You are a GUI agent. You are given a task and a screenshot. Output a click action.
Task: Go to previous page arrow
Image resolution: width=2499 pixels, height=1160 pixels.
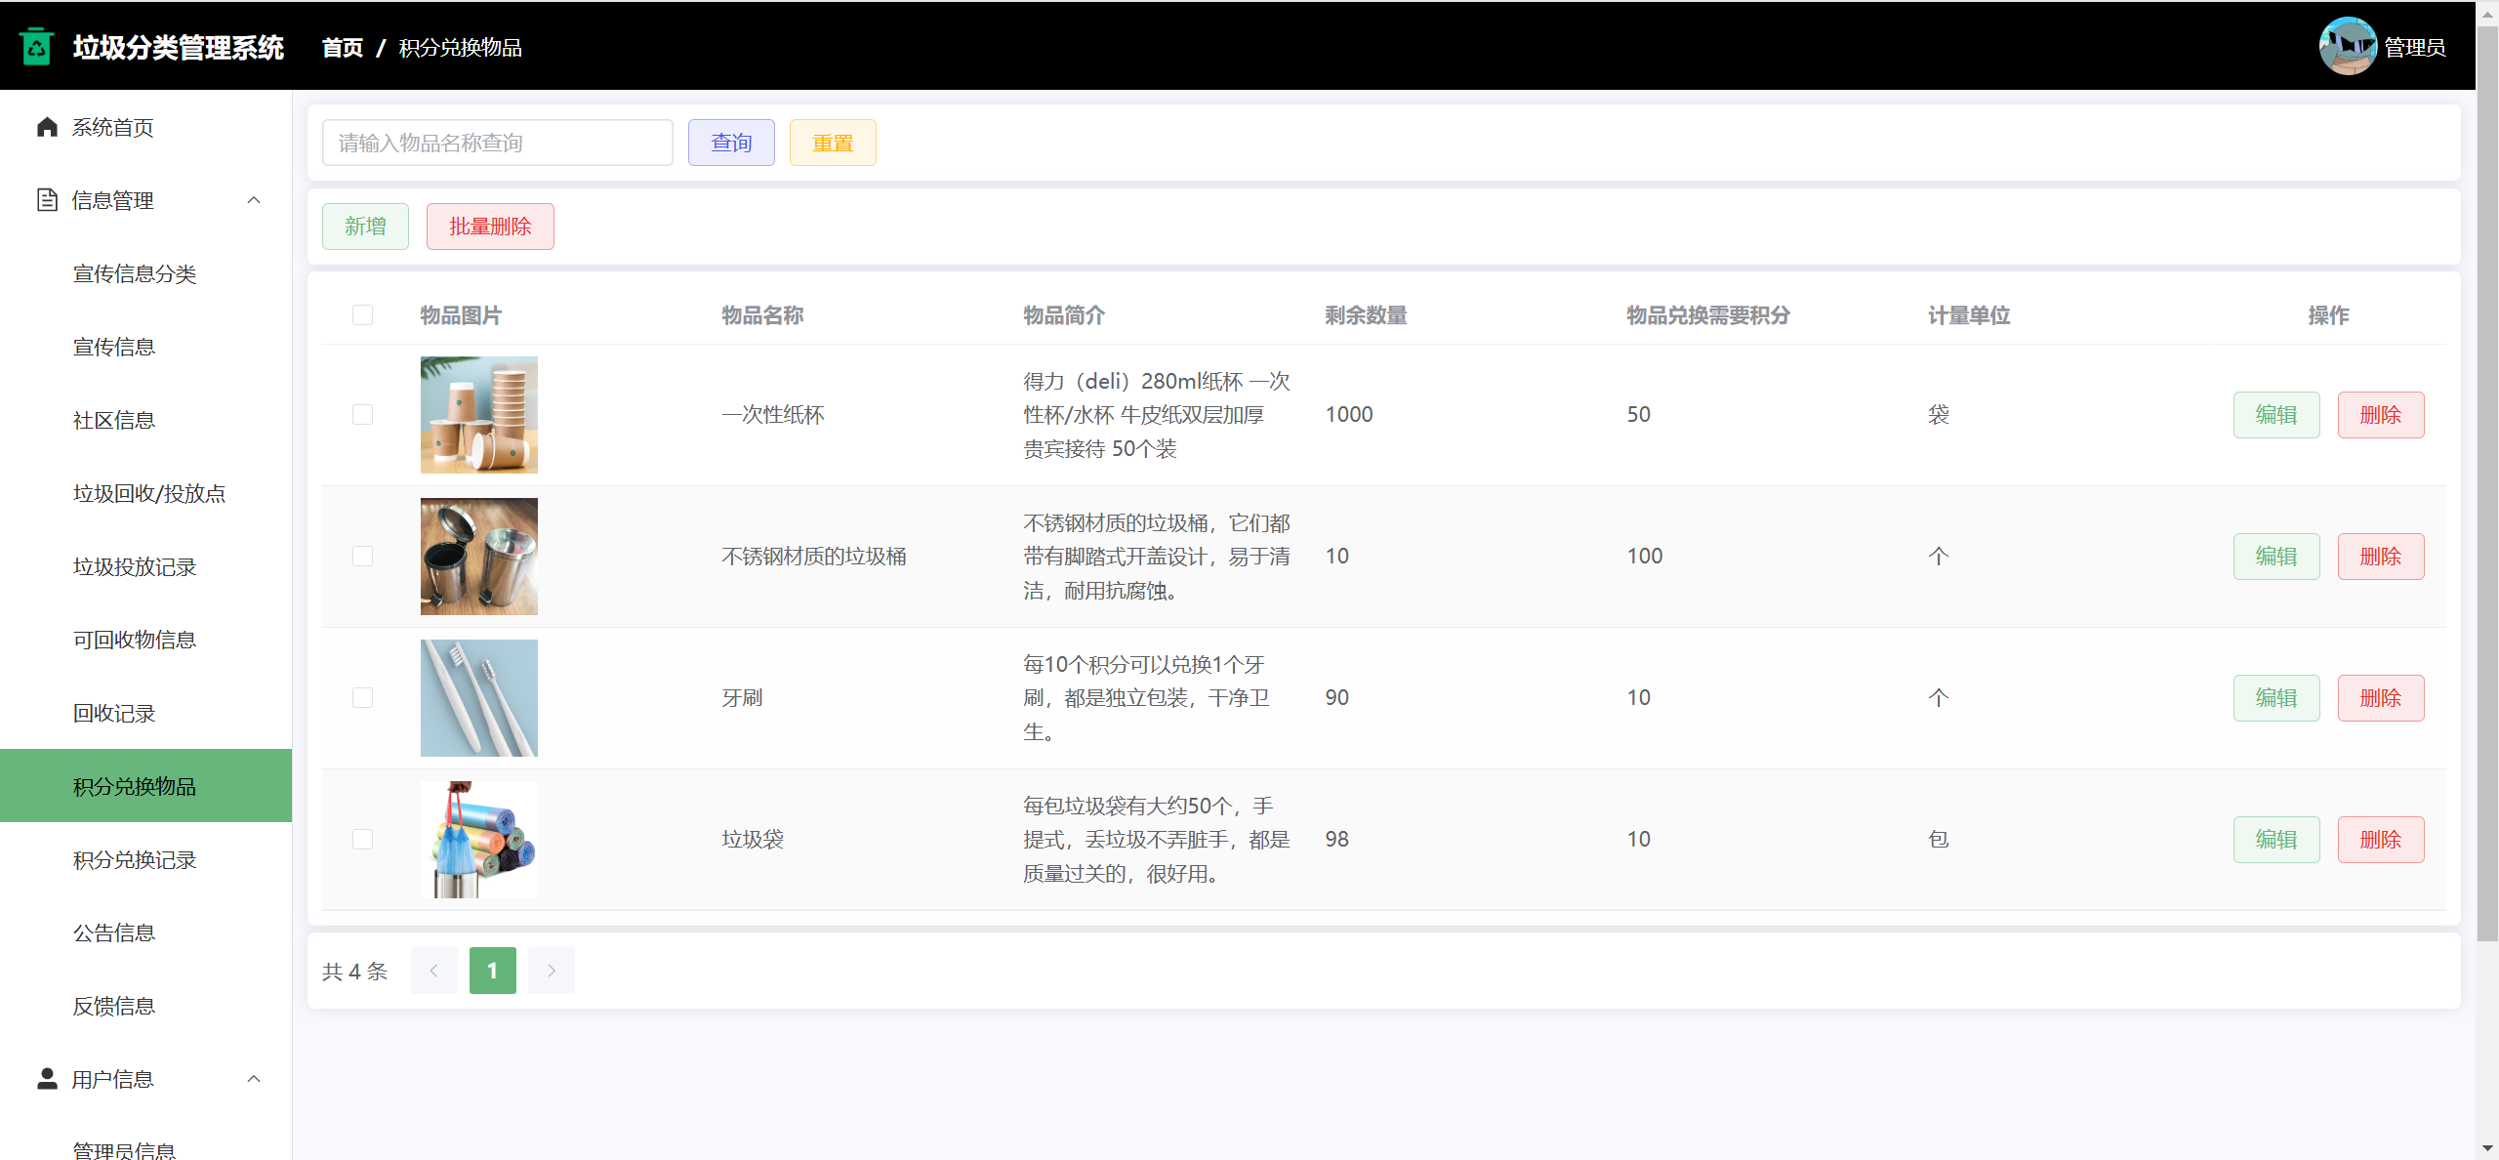tap(433, 971)
